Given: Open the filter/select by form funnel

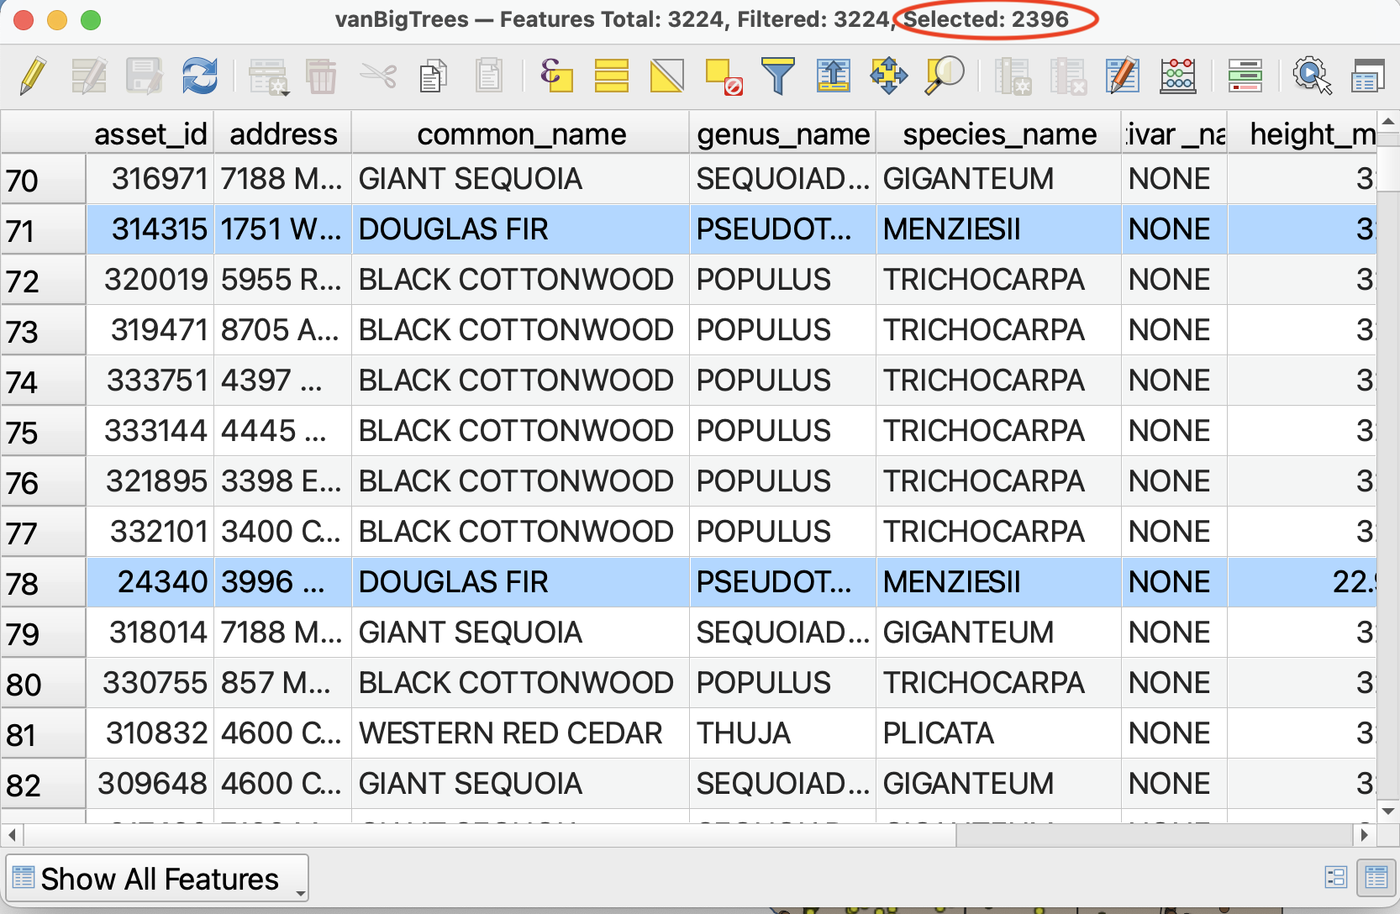Looking at the screenshot, I should (x=777, y=76).
